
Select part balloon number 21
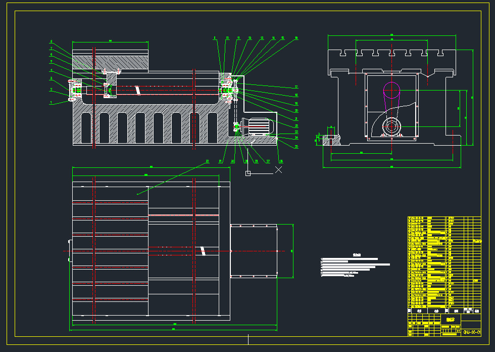(296, 119)
